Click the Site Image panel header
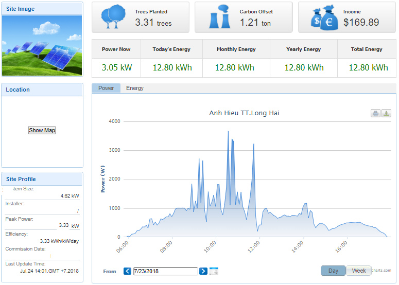This screenshot has width=399, height=285. tap(42, 9)
